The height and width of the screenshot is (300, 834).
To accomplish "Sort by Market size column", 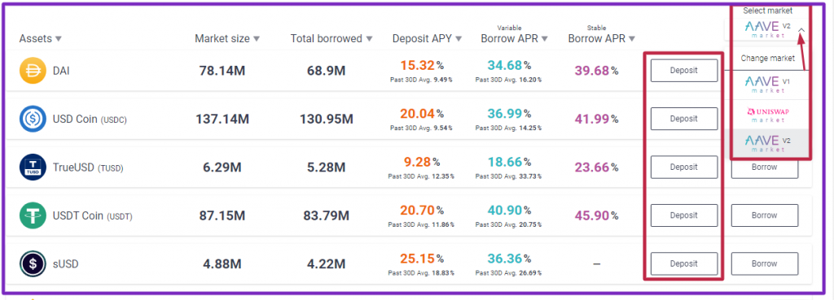I will [227, 39].
